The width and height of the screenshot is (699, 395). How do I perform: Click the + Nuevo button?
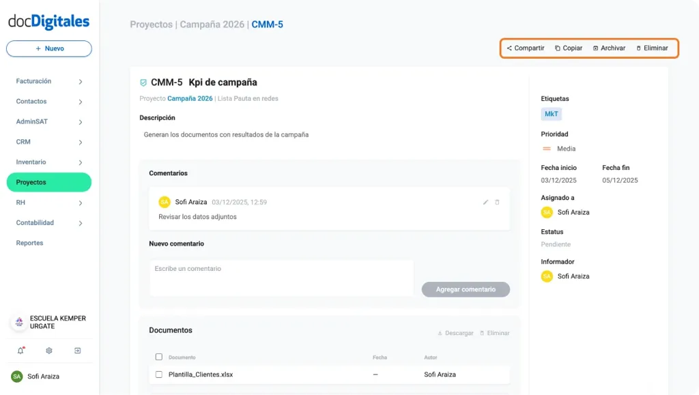click(48, 48)
